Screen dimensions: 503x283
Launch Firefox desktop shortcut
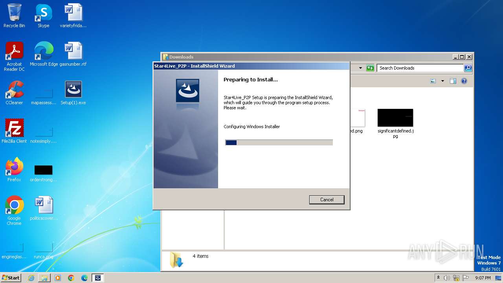[14, 170]
